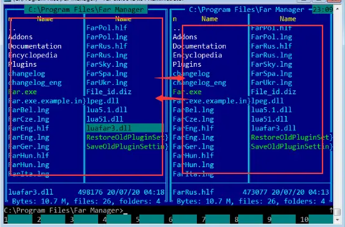Click function key 7 in bottom bar
This screenshot has height=227, width=345.
216,220
